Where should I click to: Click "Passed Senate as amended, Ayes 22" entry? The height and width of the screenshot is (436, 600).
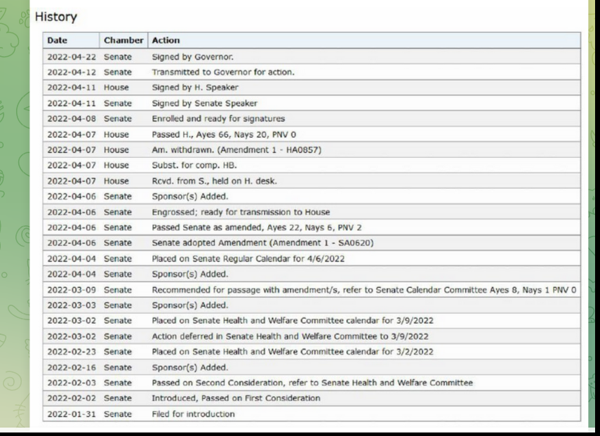257,227
